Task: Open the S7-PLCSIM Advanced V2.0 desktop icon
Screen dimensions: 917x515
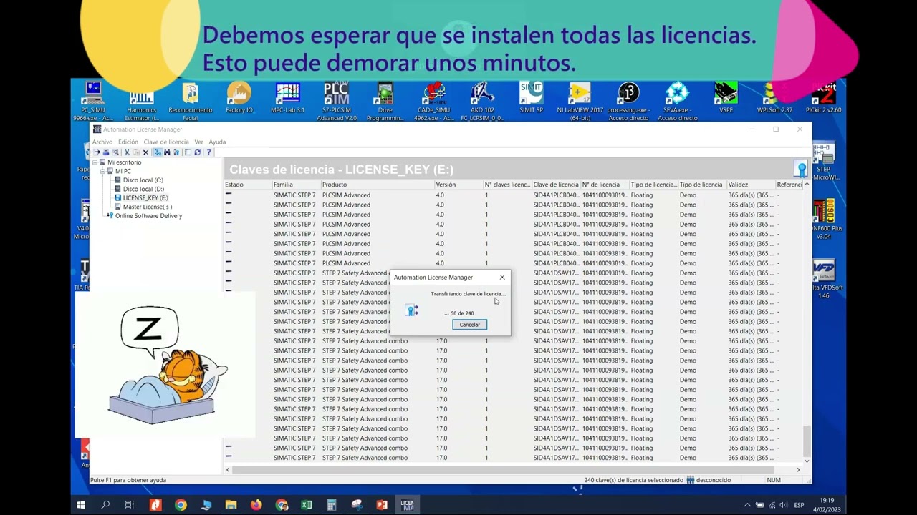Action: coord(336,101)
